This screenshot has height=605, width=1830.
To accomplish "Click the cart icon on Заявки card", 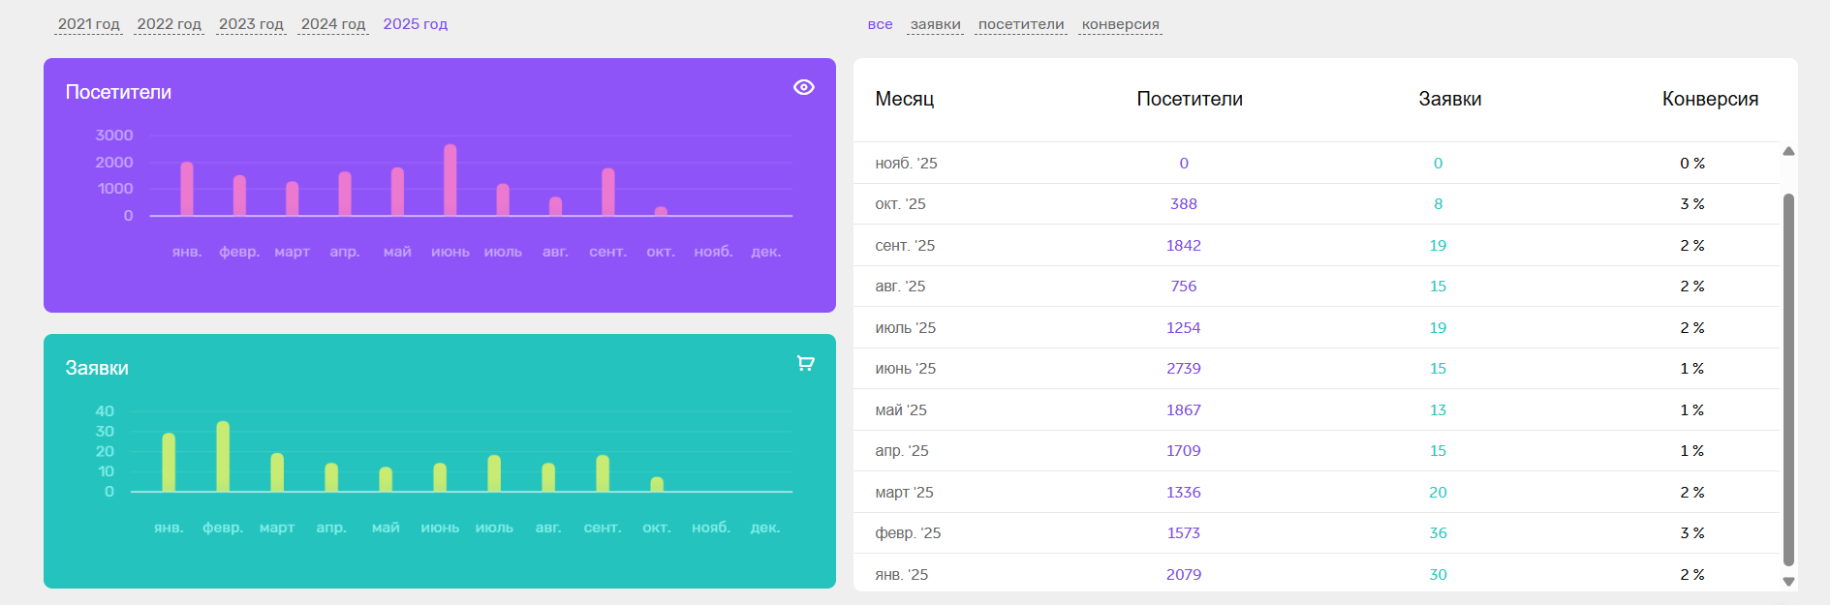I will click(x=805, y=363).
